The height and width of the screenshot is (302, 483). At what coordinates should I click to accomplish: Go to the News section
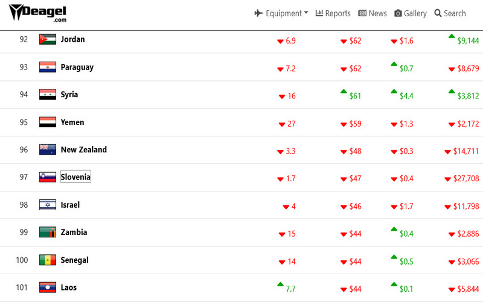[373, 13]
